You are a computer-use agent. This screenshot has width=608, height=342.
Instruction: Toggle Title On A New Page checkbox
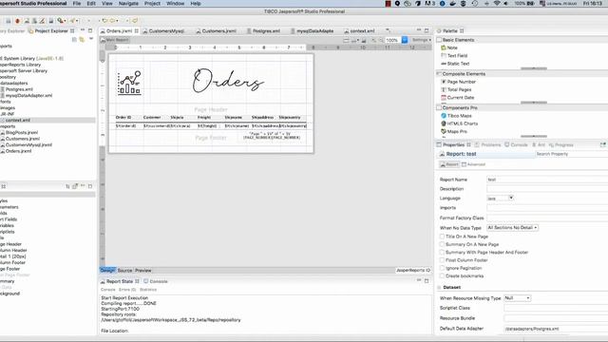coord(442,237)
